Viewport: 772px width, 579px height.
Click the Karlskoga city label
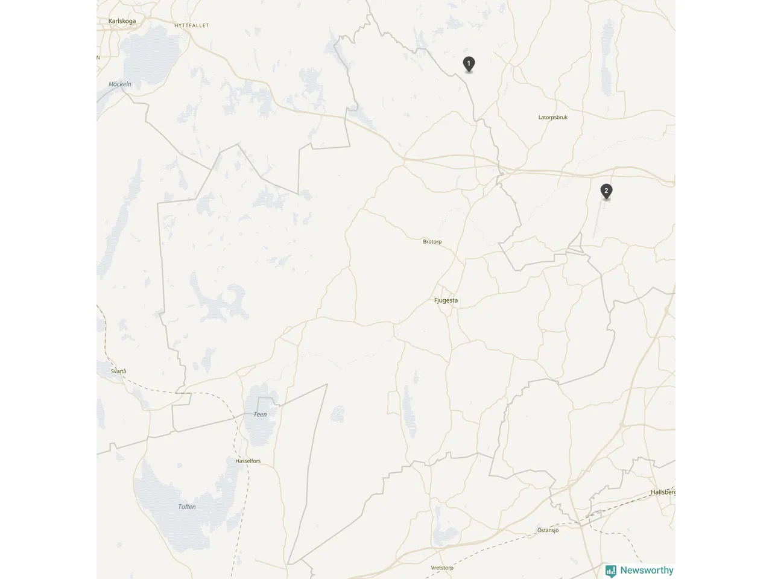(122, 21)
